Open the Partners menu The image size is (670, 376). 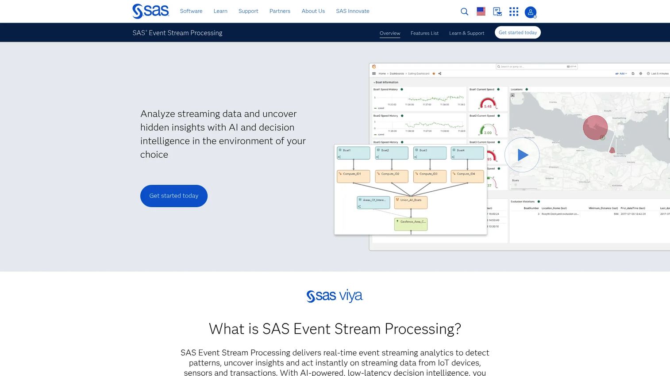pyautogui.click(x=280, y=11)
